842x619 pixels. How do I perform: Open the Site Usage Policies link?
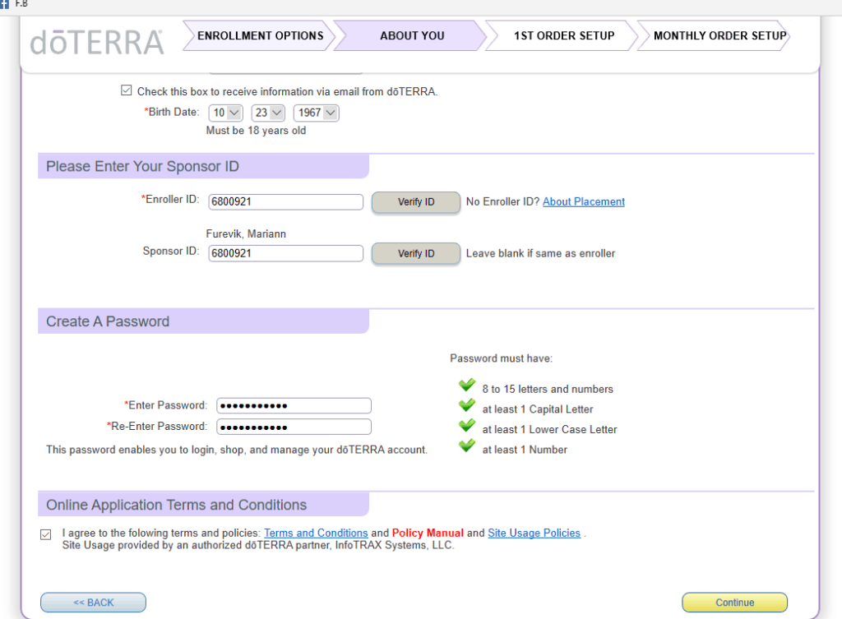point(534,534)
